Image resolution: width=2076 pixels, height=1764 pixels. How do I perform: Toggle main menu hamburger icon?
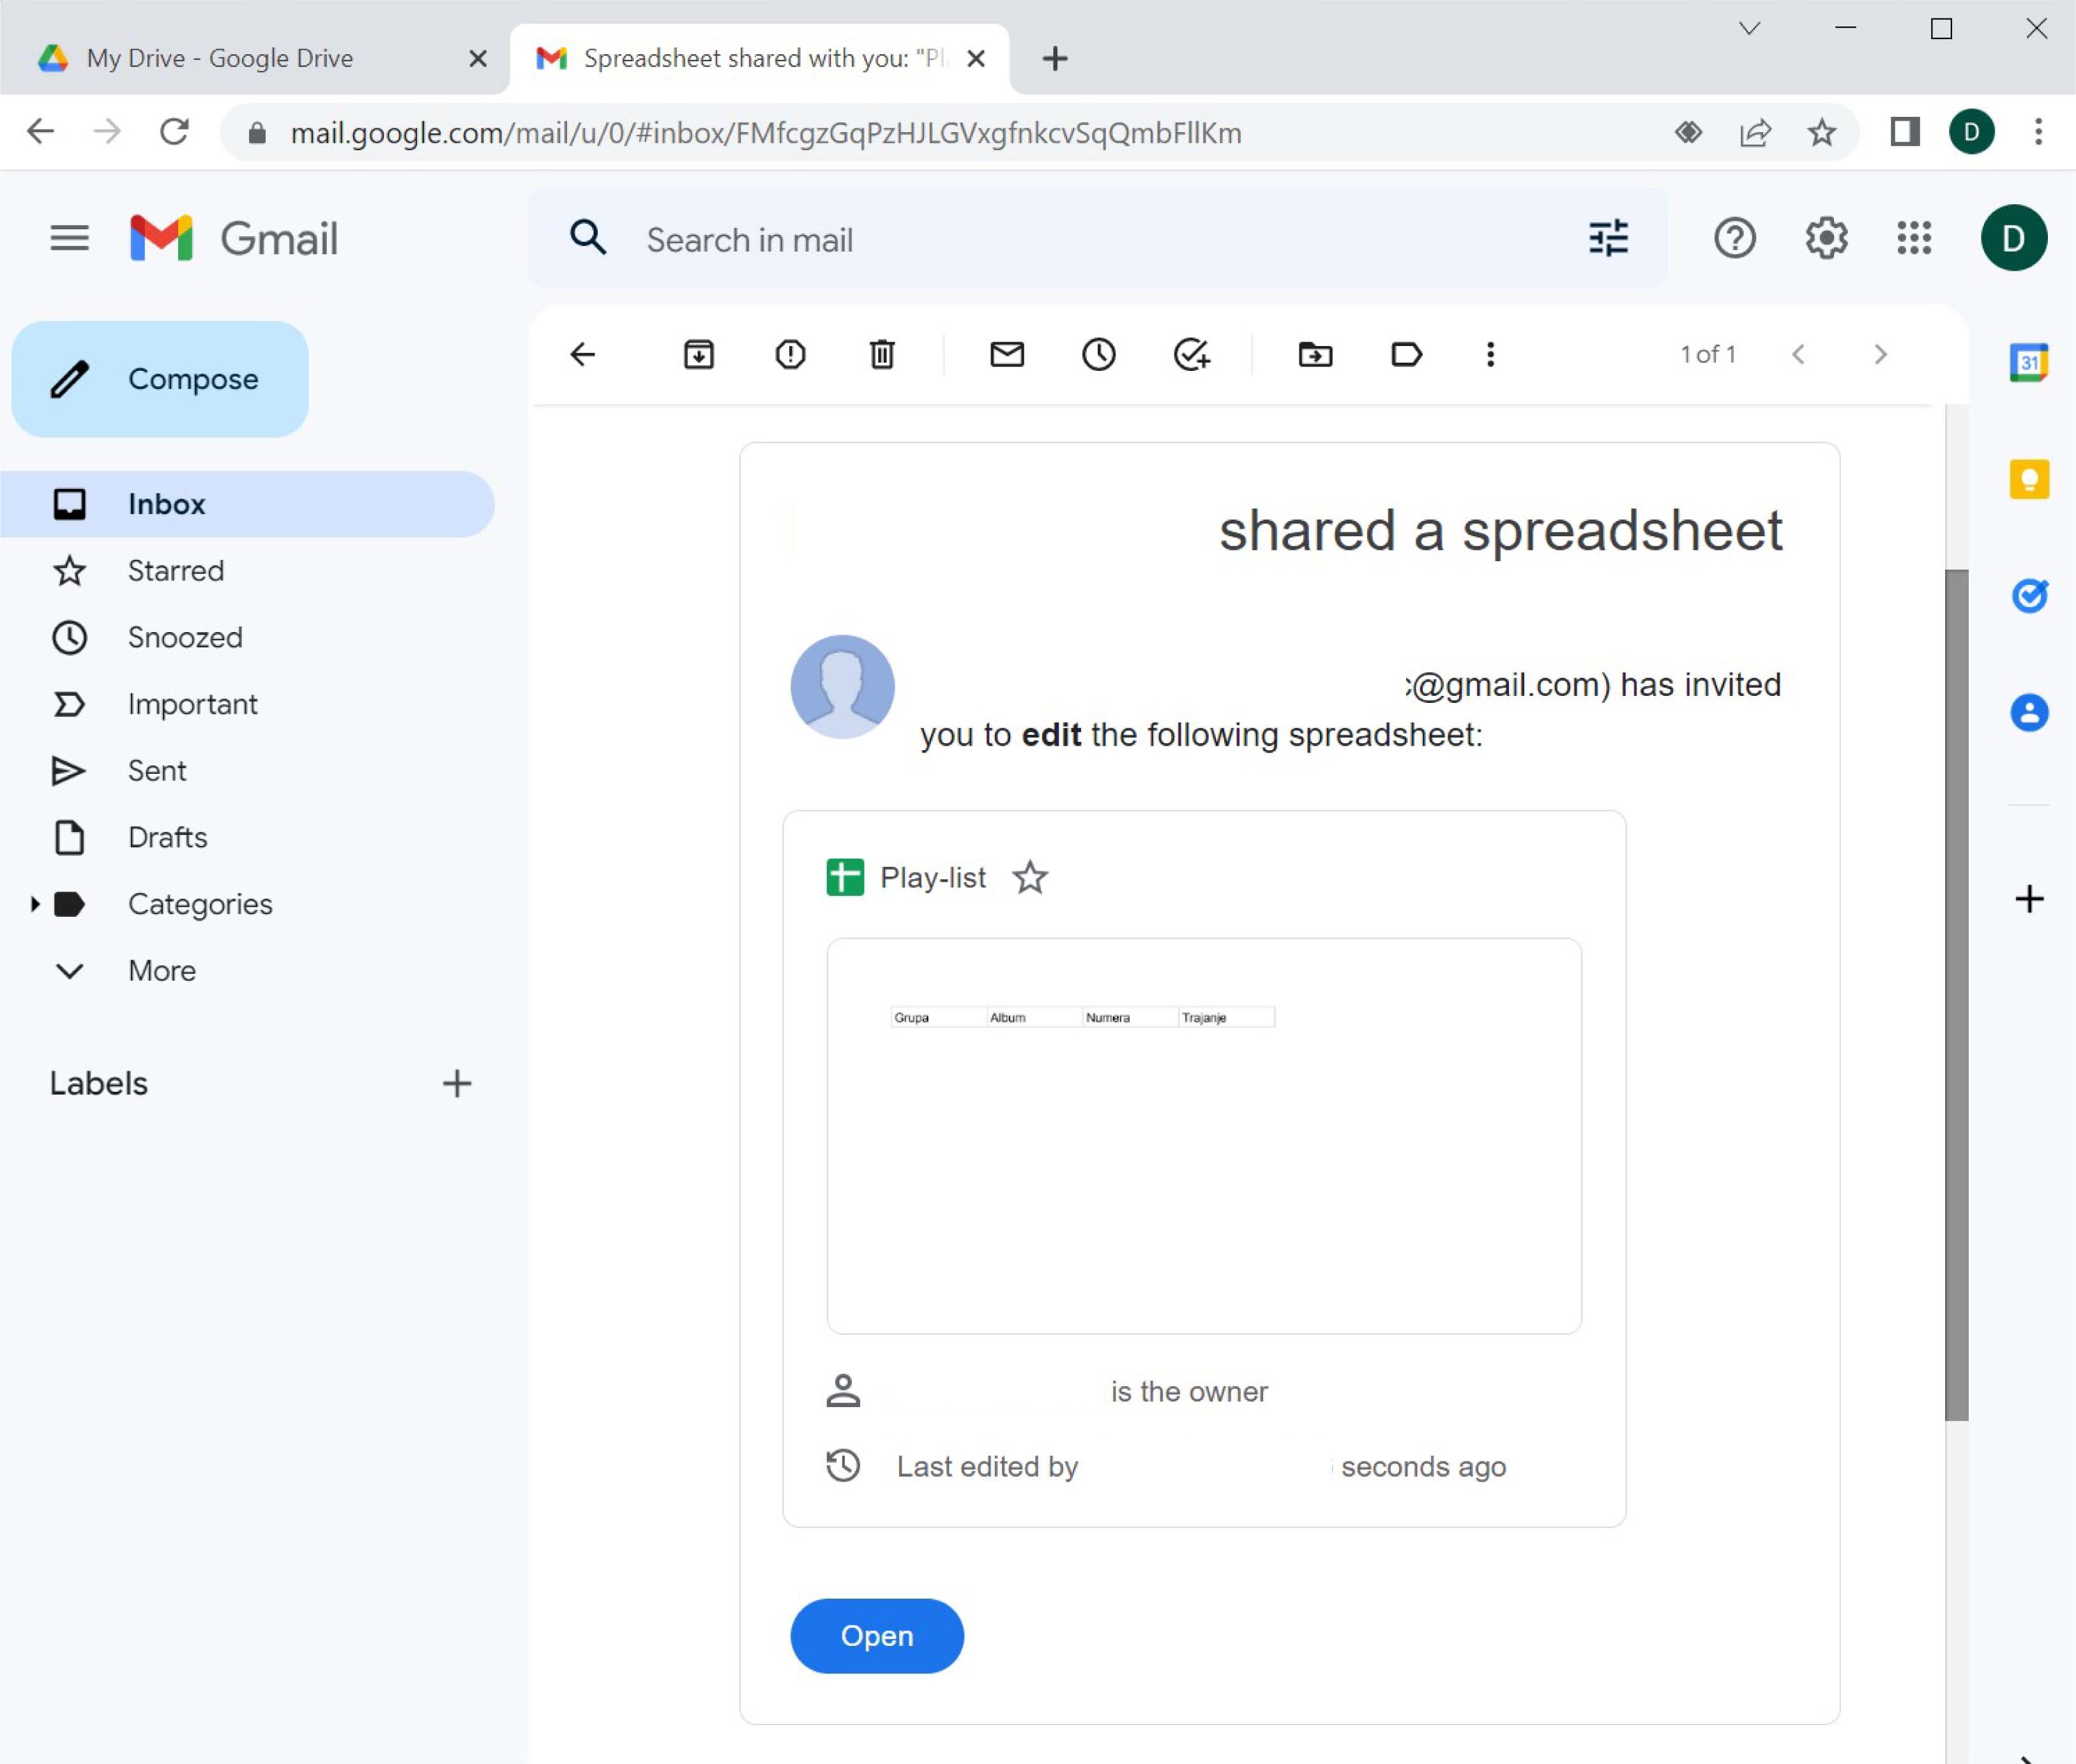tap(69, 238)
